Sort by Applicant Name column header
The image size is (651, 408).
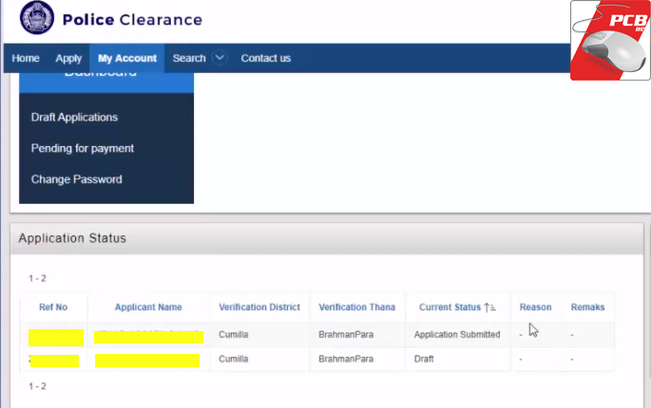coord(148,307)
